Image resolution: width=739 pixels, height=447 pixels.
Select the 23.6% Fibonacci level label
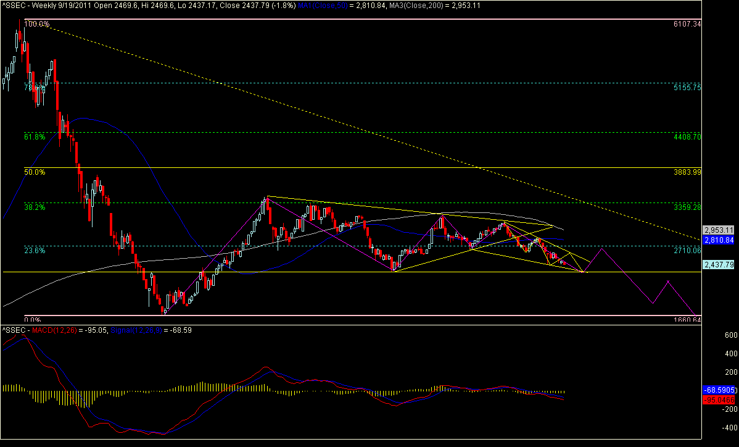(35, 251)
